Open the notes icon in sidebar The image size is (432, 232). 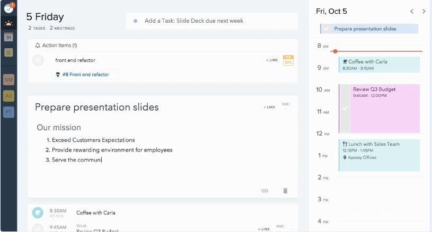coord(8,52)
